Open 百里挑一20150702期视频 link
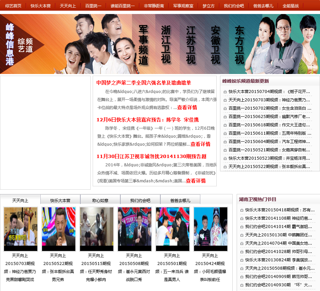The width and height of the screenshot is (320, 291). (x=270, y=108)
